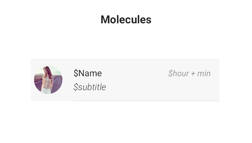Click the divider line beneath the list item

click(x=146, y=101)
